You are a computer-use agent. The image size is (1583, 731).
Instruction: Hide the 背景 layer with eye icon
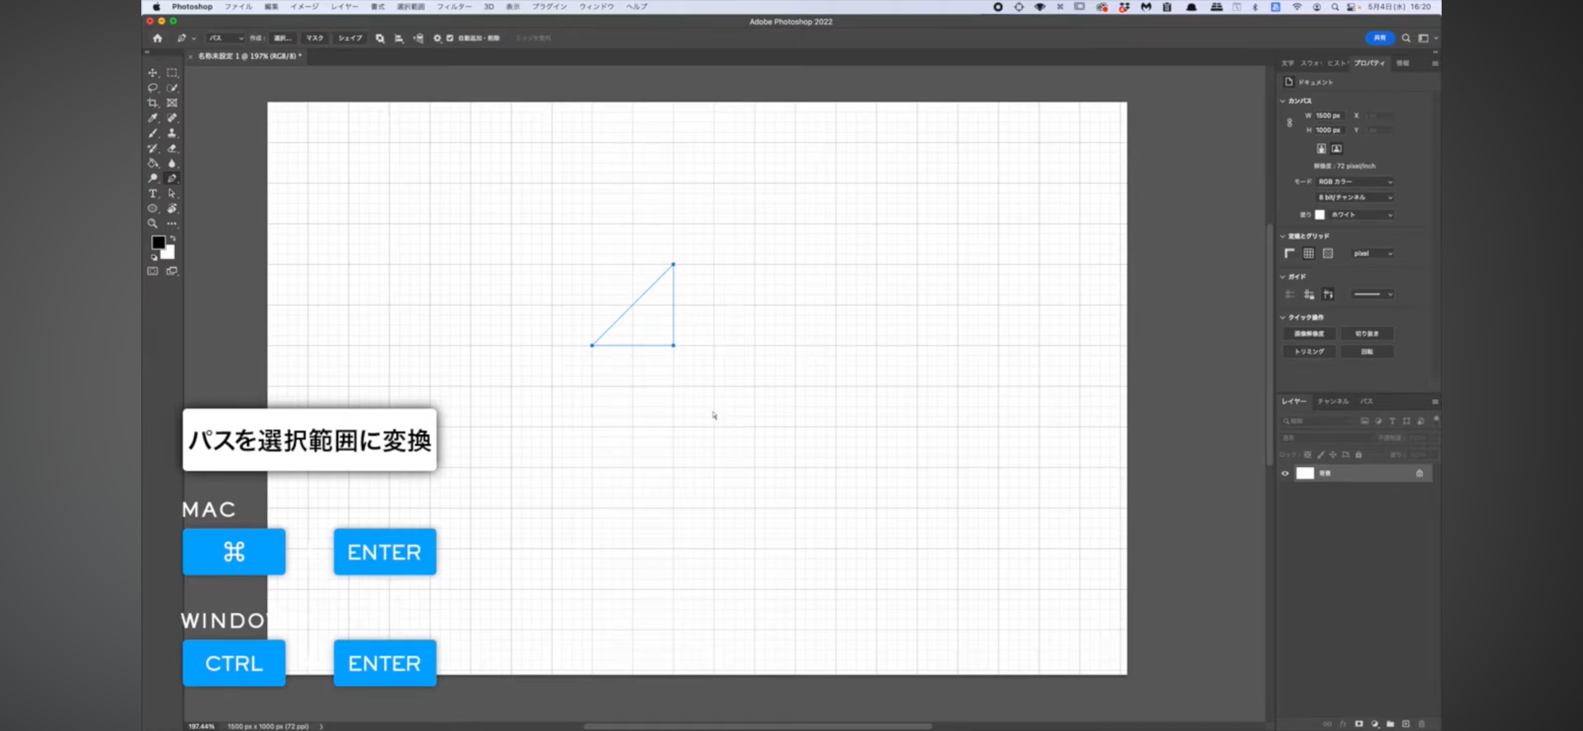click(x=1285, y=474)
